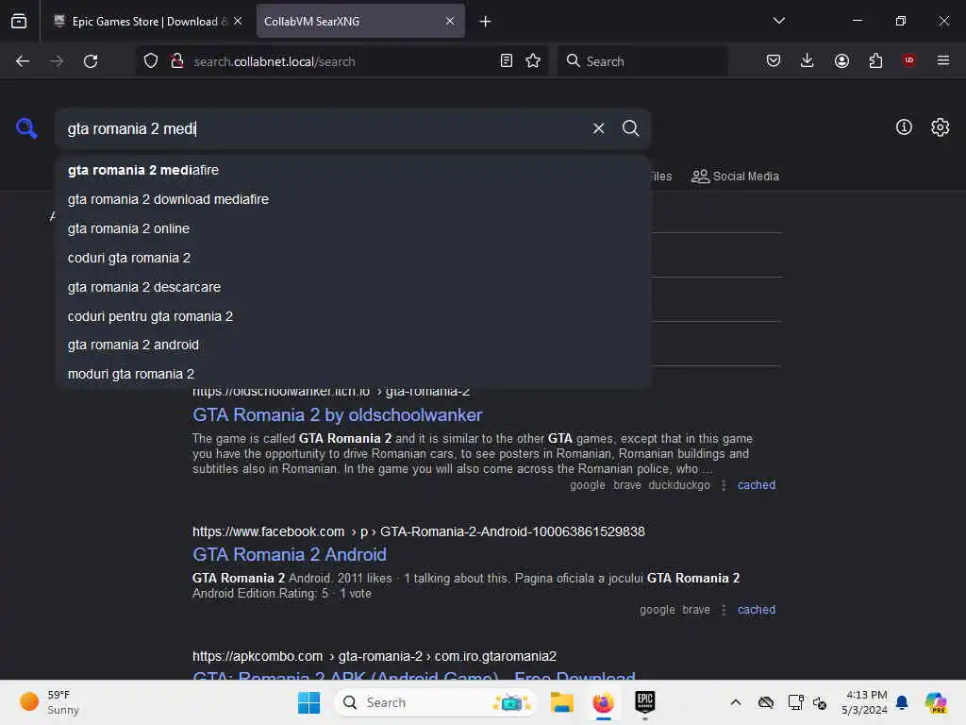Open the SearXNG about info icon
Image resolution: width=966 pixels, height=725 pixels.
tap(904, 127)
